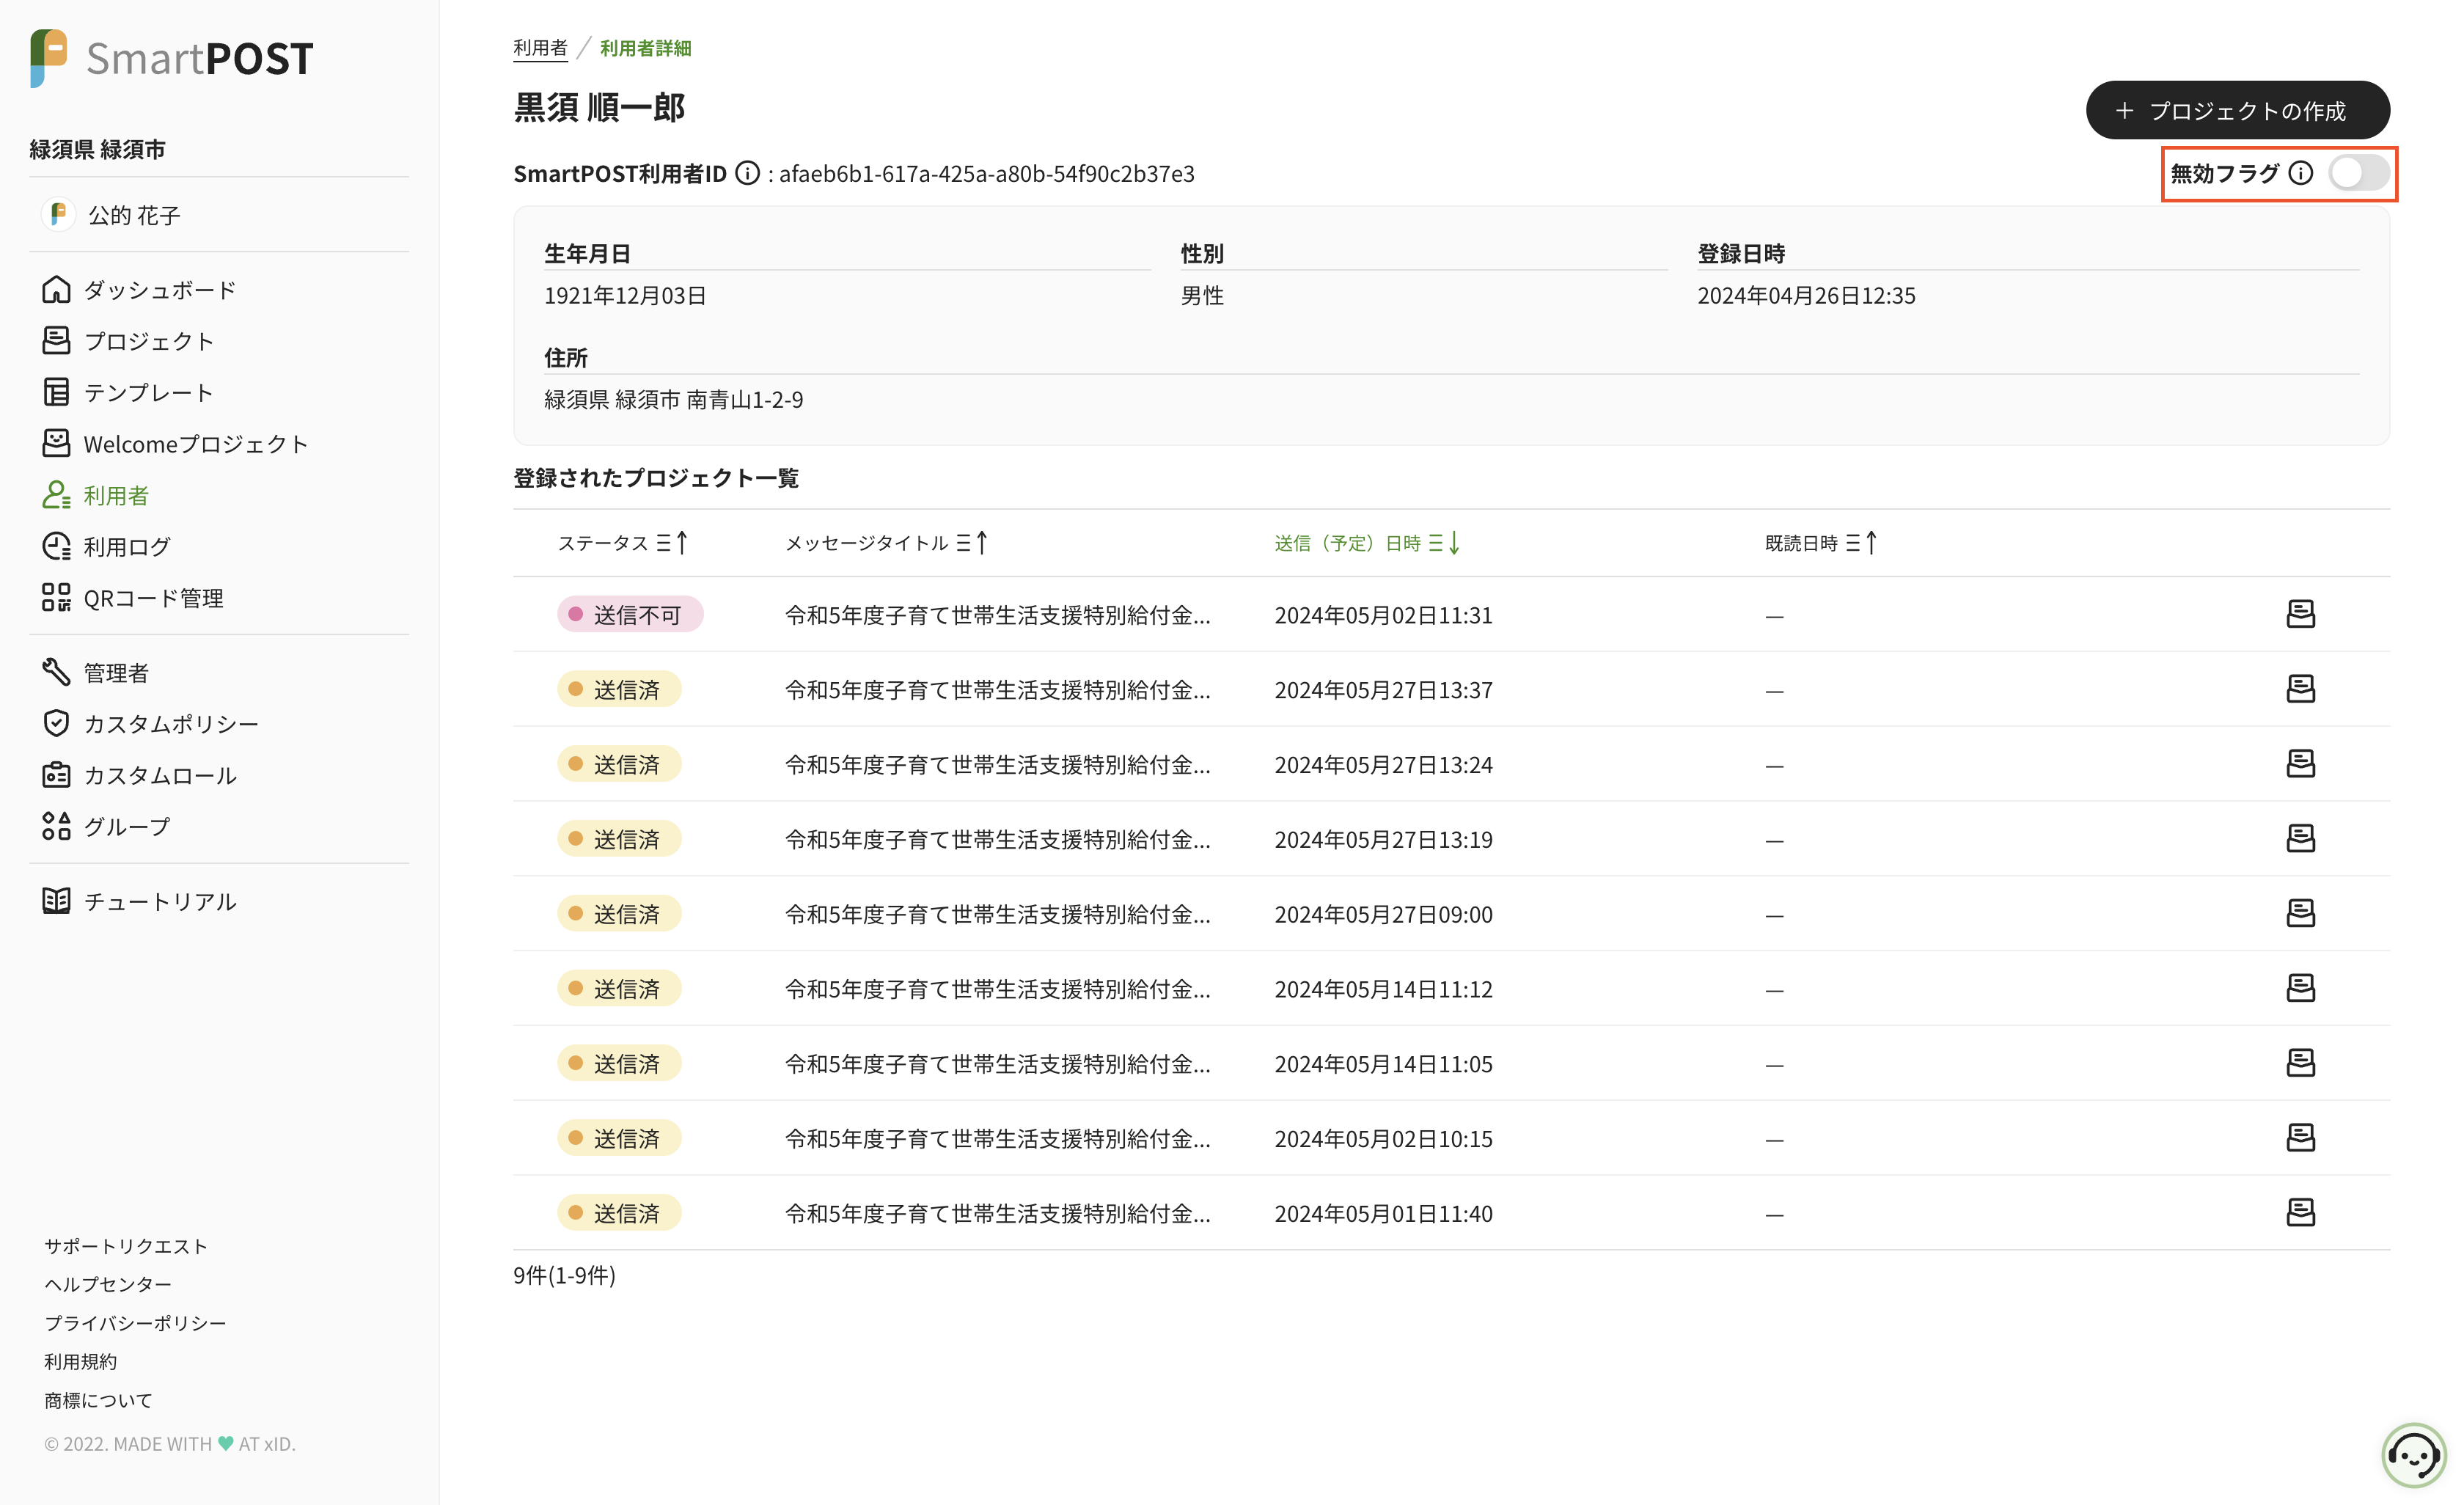
Task: Click the チュートリアル book icon
Action: pos(56,901)
